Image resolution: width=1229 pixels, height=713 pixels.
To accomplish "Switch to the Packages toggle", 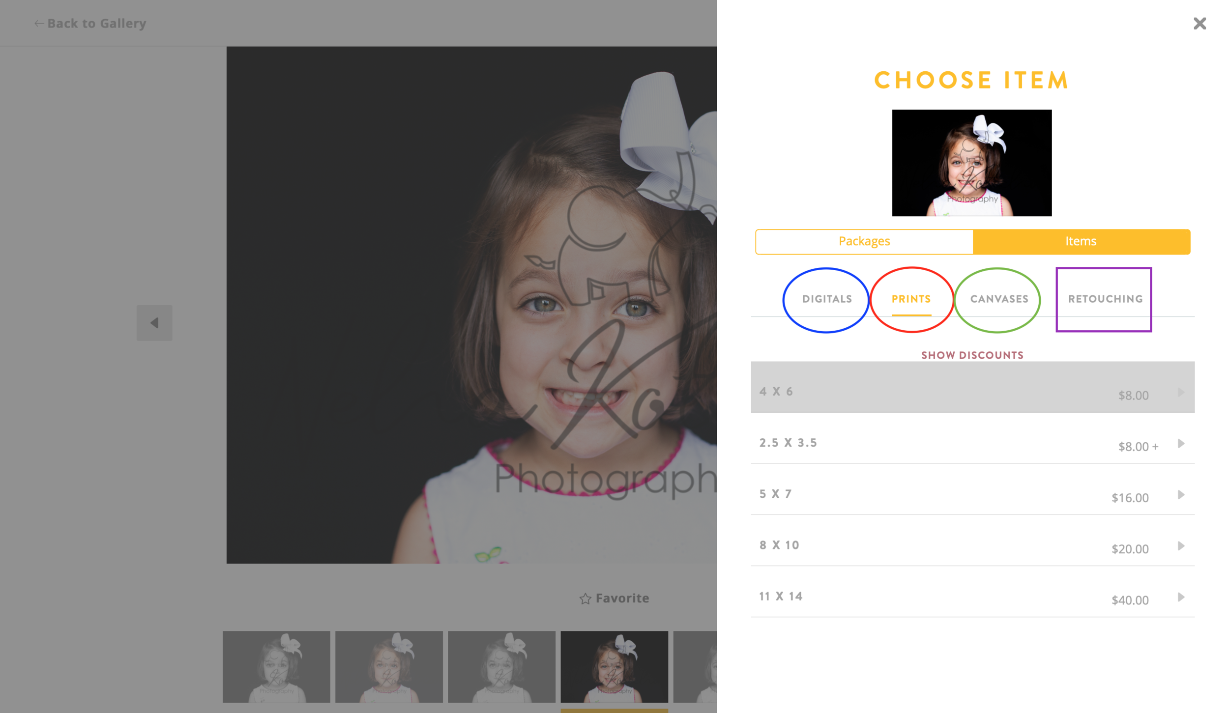I will pyautogui.click(x=864, y=241).
